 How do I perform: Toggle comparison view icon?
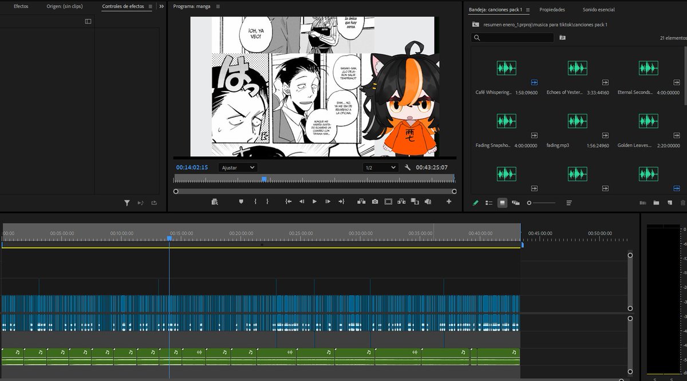coord(414,201)
